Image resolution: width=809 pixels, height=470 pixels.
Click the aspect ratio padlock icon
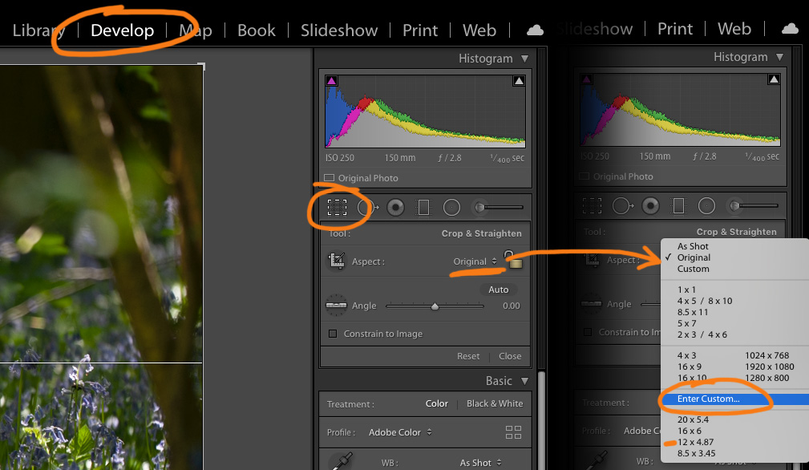(x=512, y=259)
